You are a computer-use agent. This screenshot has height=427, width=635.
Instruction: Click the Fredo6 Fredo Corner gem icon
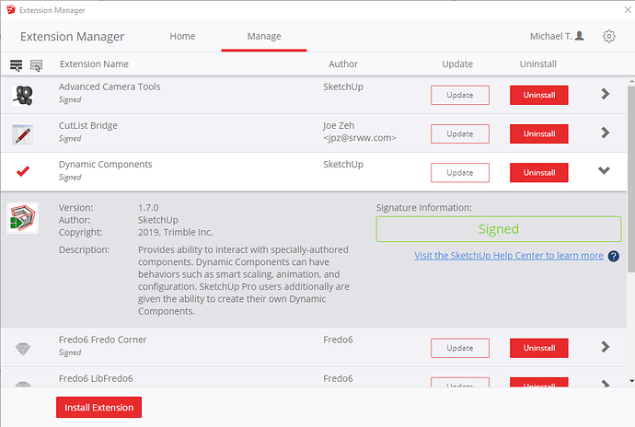point(23,348)
